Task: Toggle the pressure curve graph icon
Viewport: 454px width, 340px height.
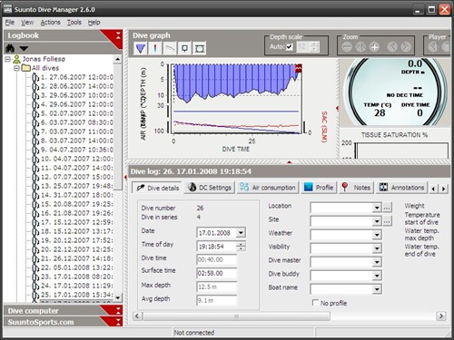Action: tap(170, 48)
